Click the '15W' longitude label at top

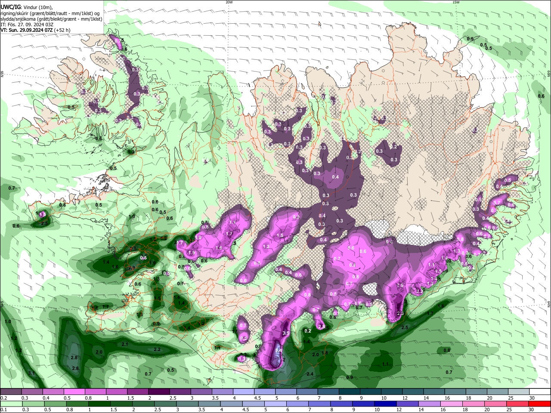tap(456, 2)
